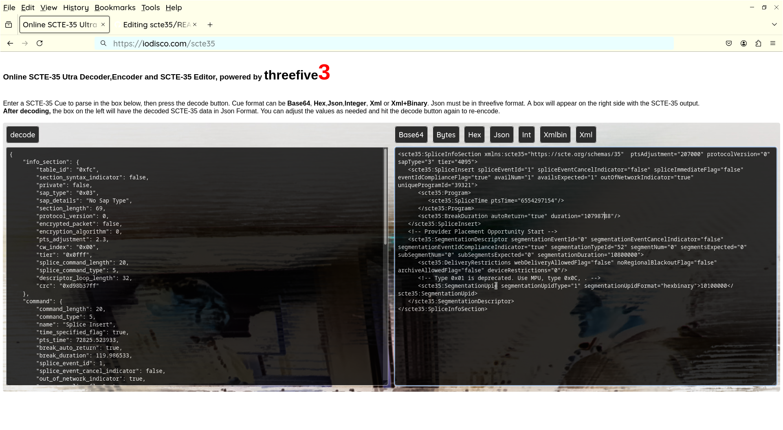Image resolution: width=783 pixels, height=430 pixels.
Task: Open the File menu
Action: point(9,8)
